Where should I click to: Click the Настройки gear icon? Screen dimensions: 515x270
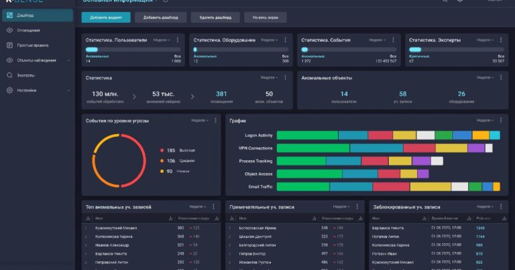[9, 90]
